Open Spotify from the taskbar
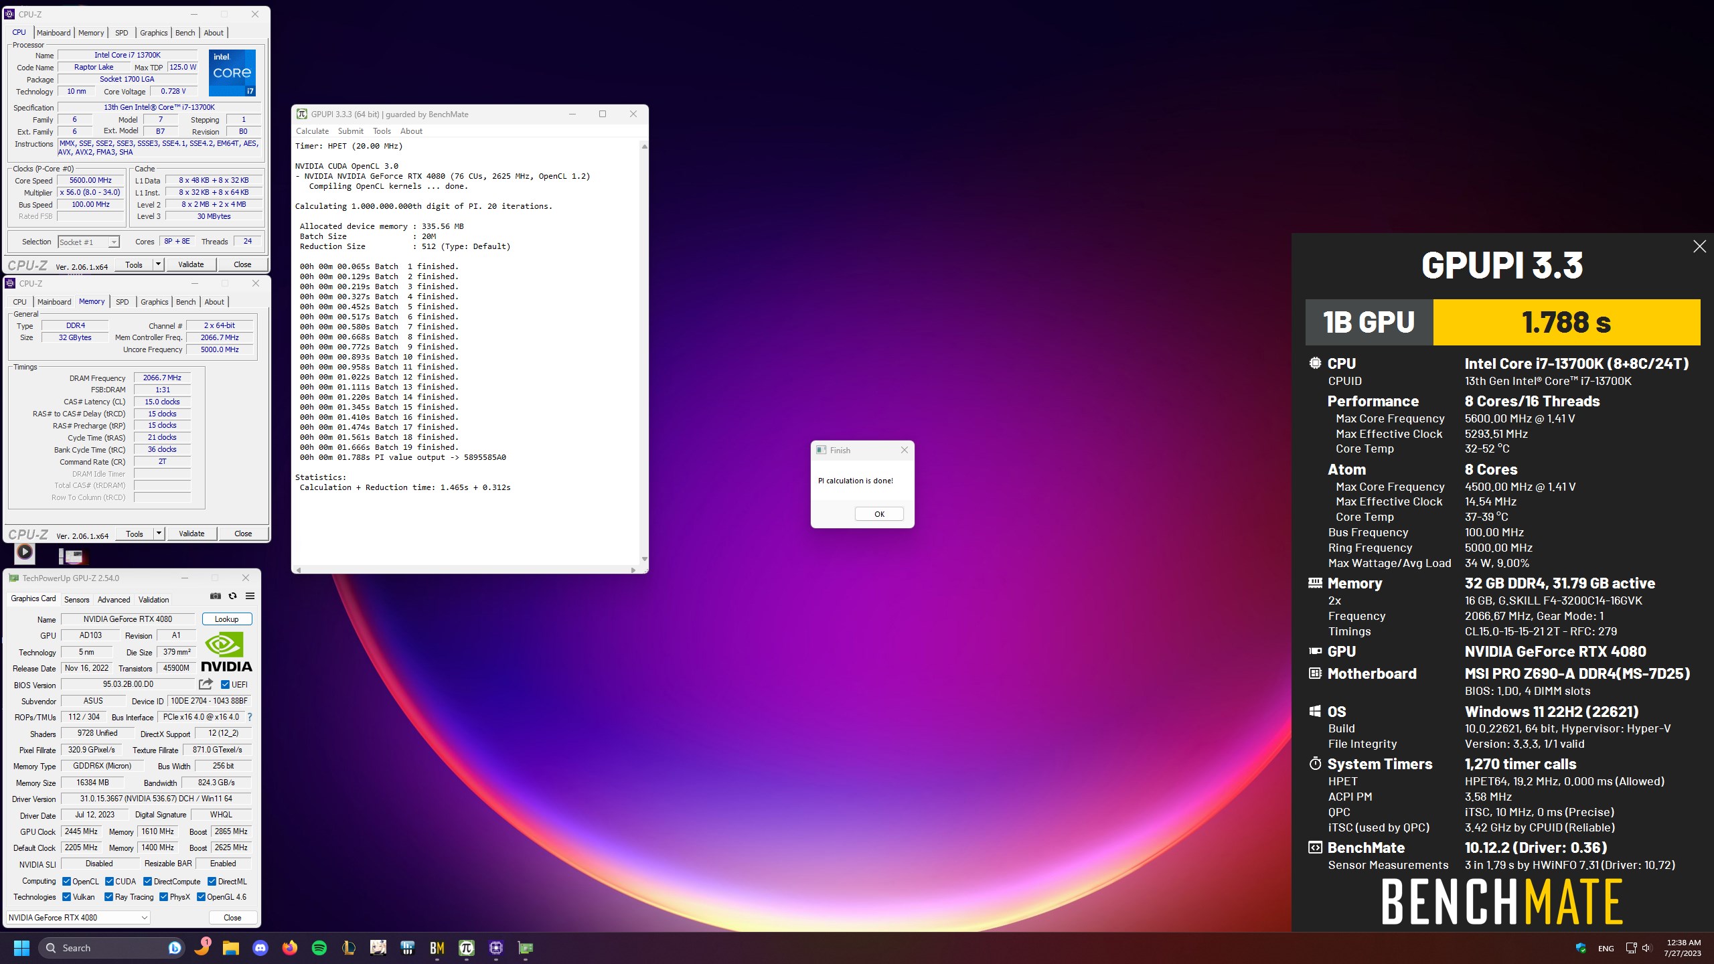 319,948
